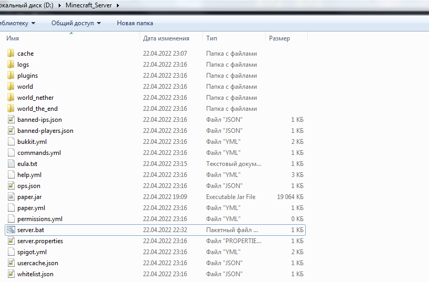The height and width of the screenshot is (282, 429).
Task: Select the file name ops.json
Action: tap(29, 186)
